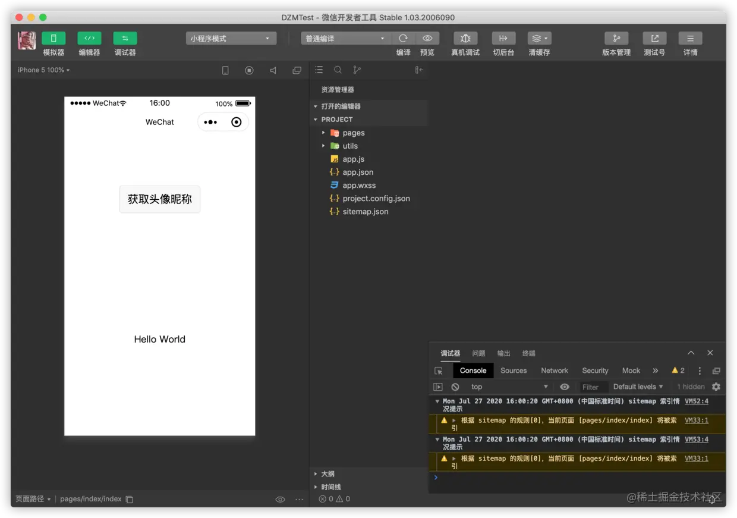Clear the console icon

point(455,387)
